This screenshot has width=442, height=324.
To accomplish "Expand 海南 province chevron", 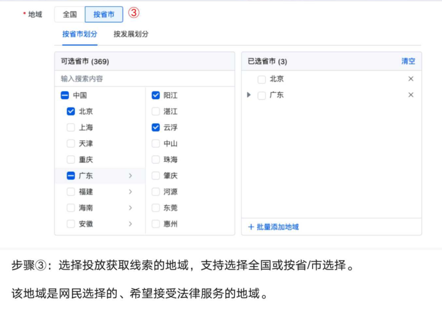I will [x=131, y=208].
